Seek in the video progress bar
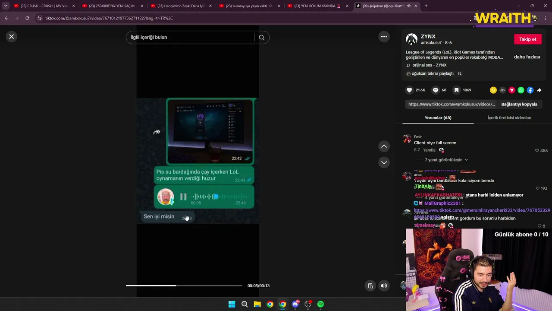 pos(184,286)
